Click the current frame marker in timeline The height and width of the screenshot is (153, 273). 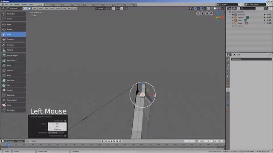(8, 144)
